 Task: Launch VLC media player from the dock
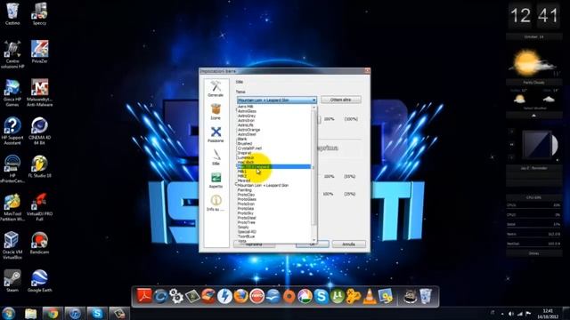pyautogui.click(x=370, y=296)
